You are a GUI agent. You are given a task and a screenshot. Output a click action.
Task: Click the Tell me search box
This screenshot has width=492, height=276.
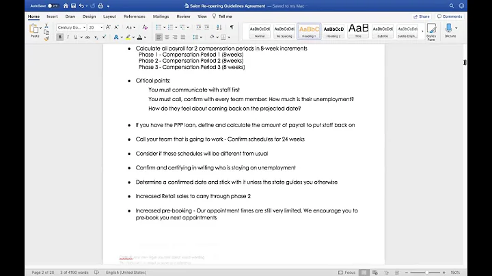(222, 16)
